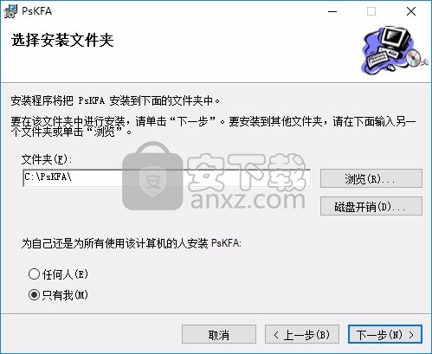This screenshot has width=432, height=354.
Task: Minimize the PsKFA setup window
Action: 332,11
